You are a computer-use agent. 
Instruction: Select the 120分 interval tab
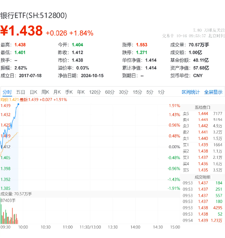click(x=95, y=92)
